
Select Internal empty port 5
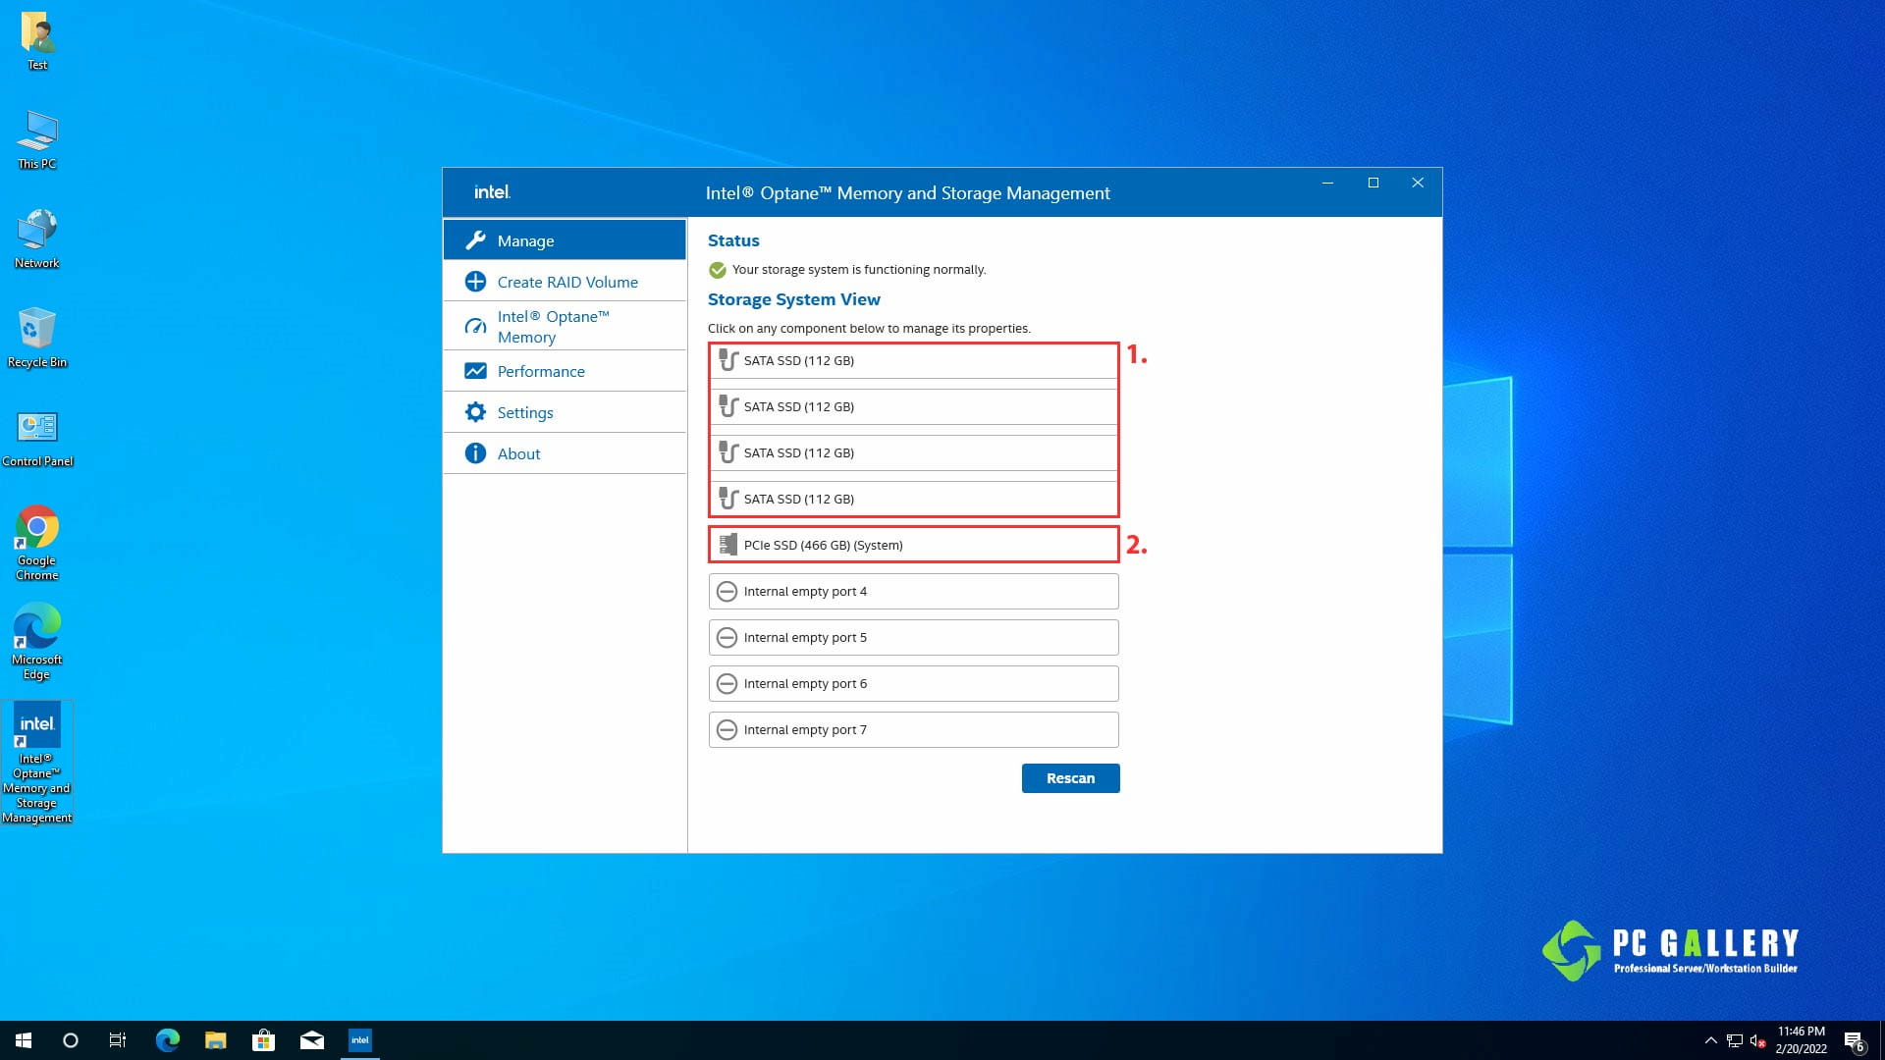tap(913, 637)
